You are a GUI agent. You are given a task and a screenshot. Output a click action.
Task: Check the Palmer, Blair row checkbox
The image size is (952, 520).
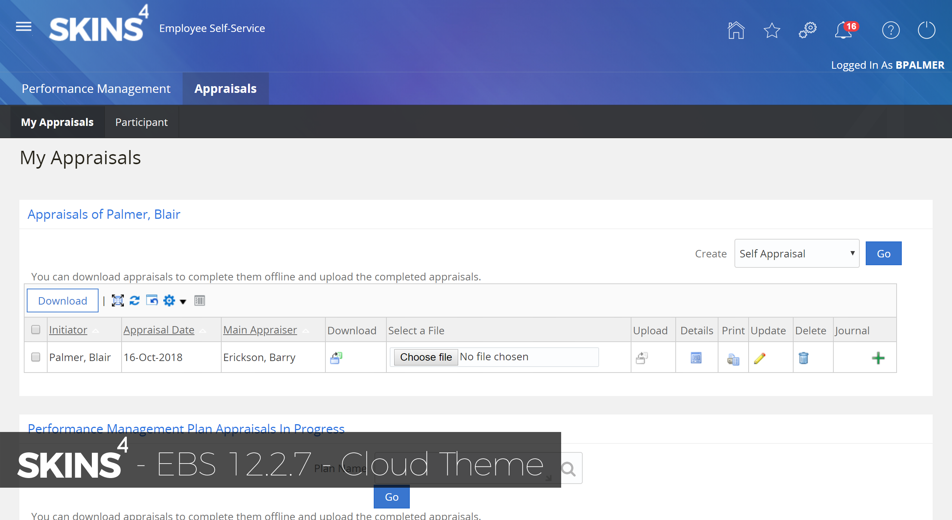click(x=36, y=357)
